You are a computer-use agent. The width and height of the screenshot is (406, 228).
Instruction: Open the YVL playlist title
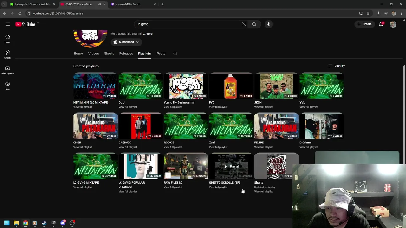pyautogui.click(x=302, y=103)
